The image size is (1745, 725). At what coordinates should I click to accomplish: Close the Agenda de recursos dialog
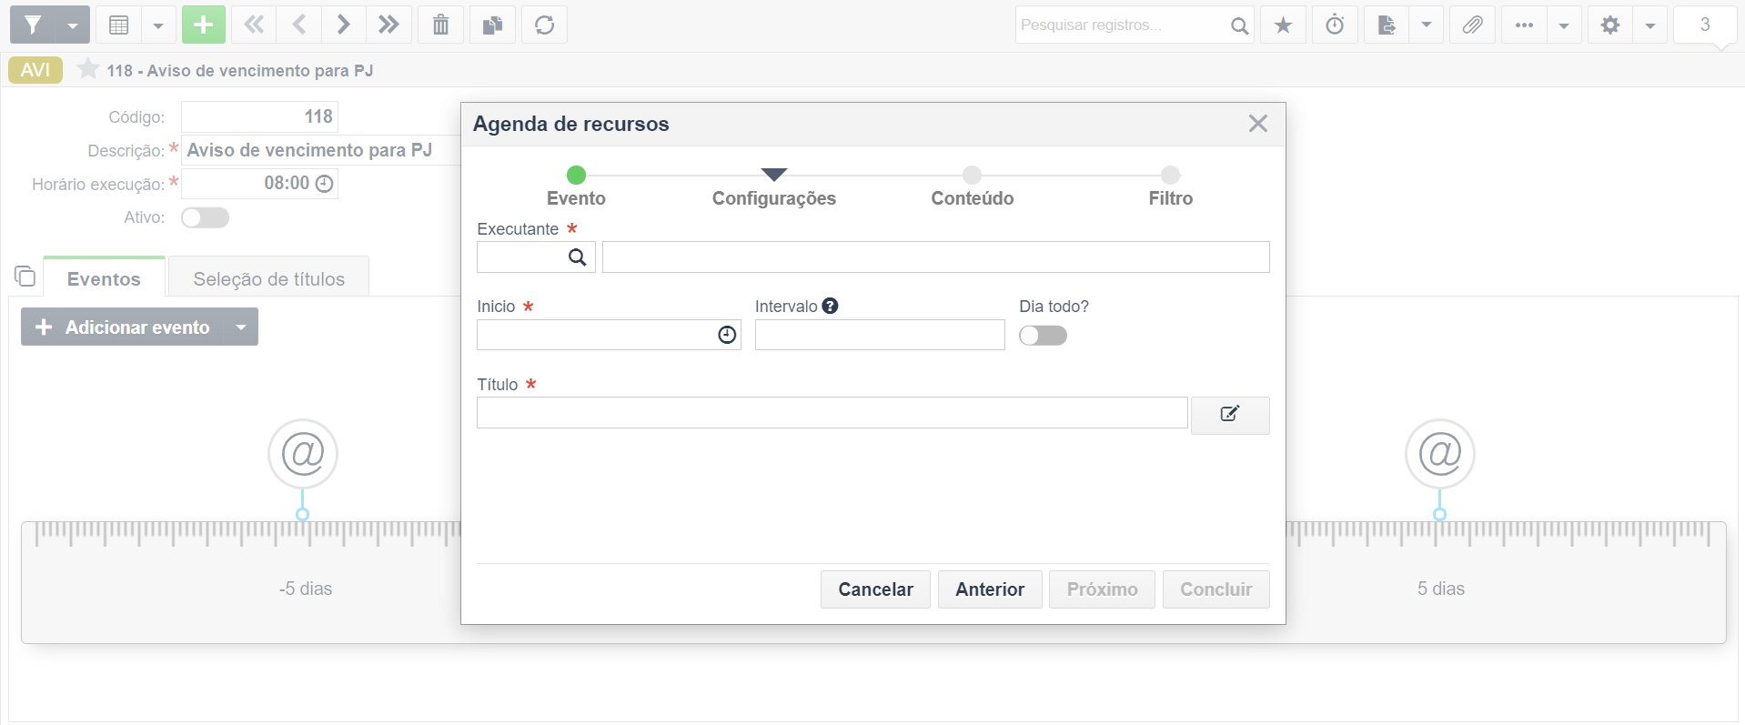tap(1257, 124)
